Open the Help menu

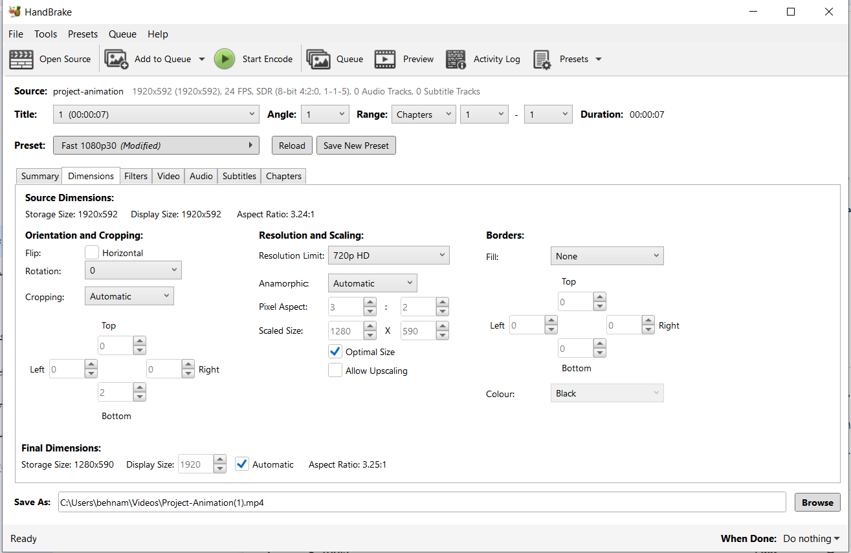tap(158, 34)
